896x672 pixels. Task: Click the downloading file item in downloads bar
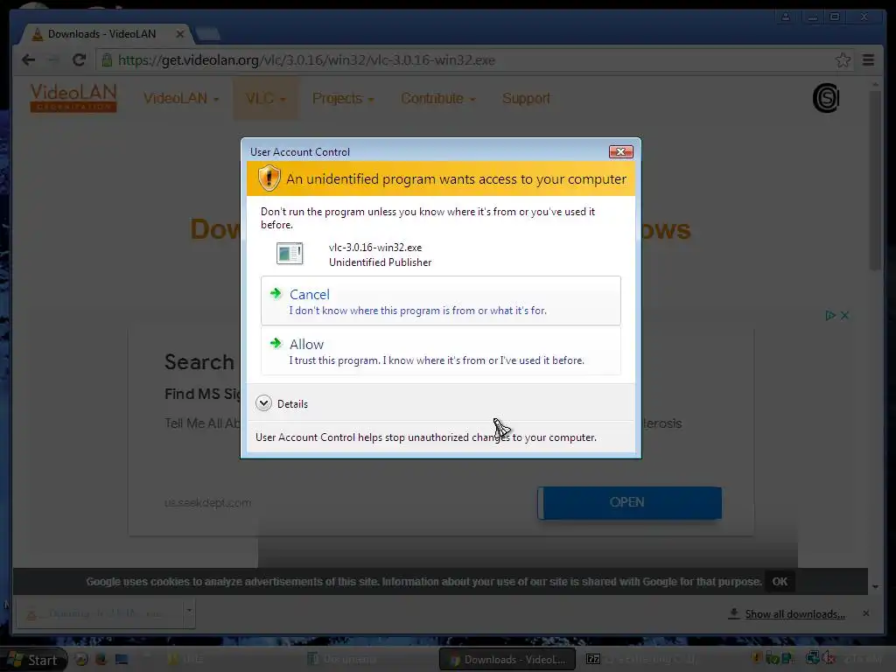[98, 613]
